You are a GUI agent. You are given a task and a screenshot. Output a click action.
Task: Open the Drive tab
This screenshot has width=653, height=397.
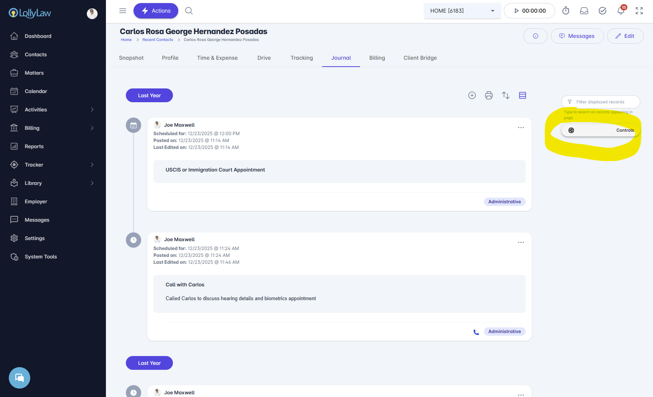pos(264,58)
